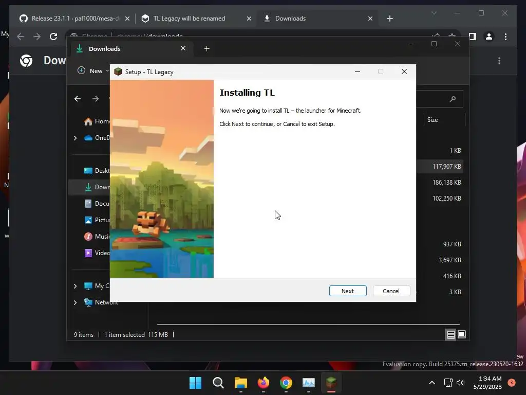
Task: Go back in File Explorer
Action: click(78, 99)
